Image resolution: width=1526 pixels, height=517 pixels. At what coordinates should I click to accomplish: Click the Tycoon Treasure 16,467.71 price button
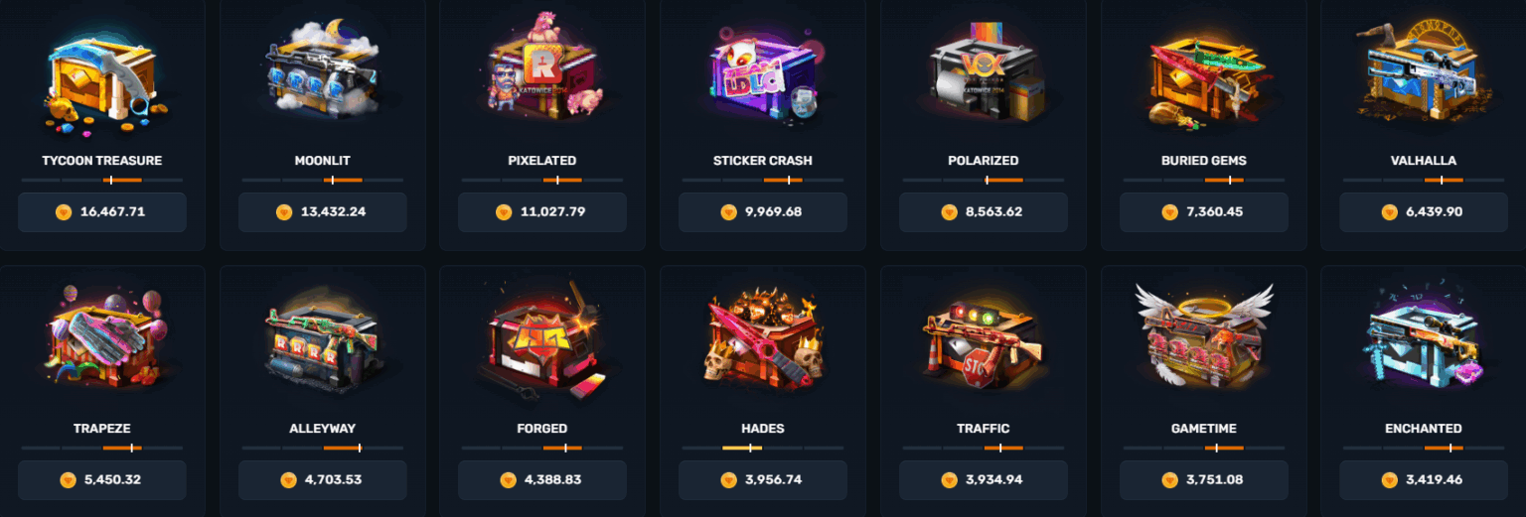(x=102, y=211)
